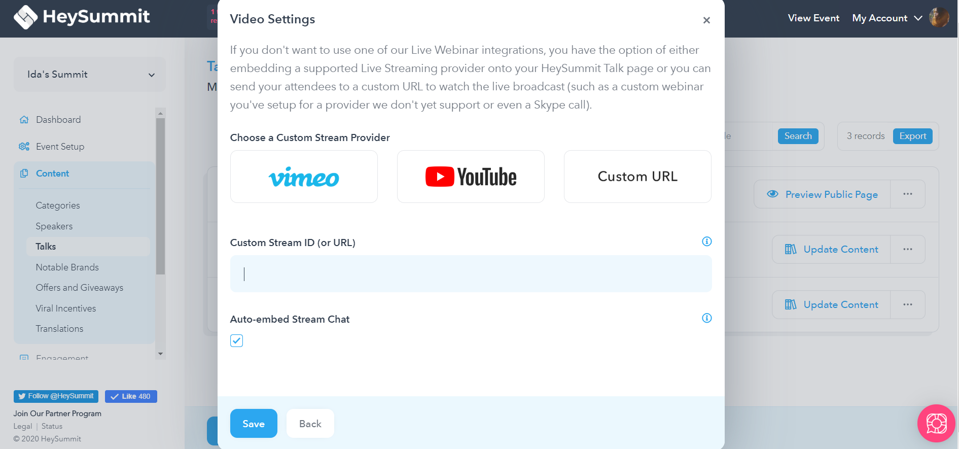Open Offers and Giveaways page
959x449 pixels.
click(80, 288)
